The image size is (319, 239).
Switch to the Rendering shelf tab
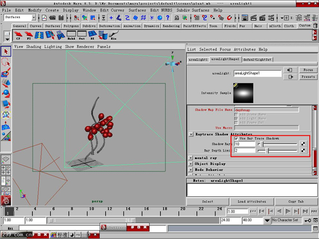pos(171,26)
